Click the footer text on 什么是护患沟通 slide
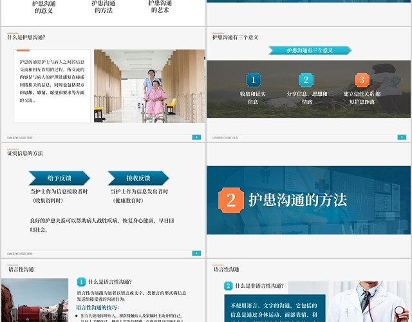412x322 pixels. 20,137
